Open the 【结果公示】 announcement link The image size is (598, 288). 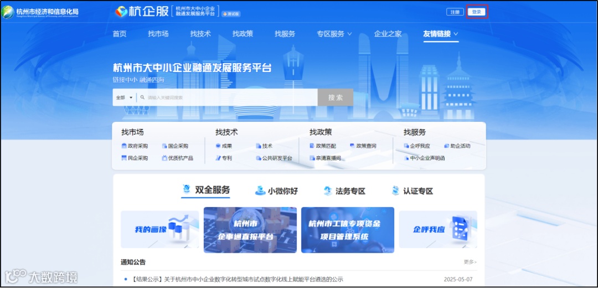[236, 279]
